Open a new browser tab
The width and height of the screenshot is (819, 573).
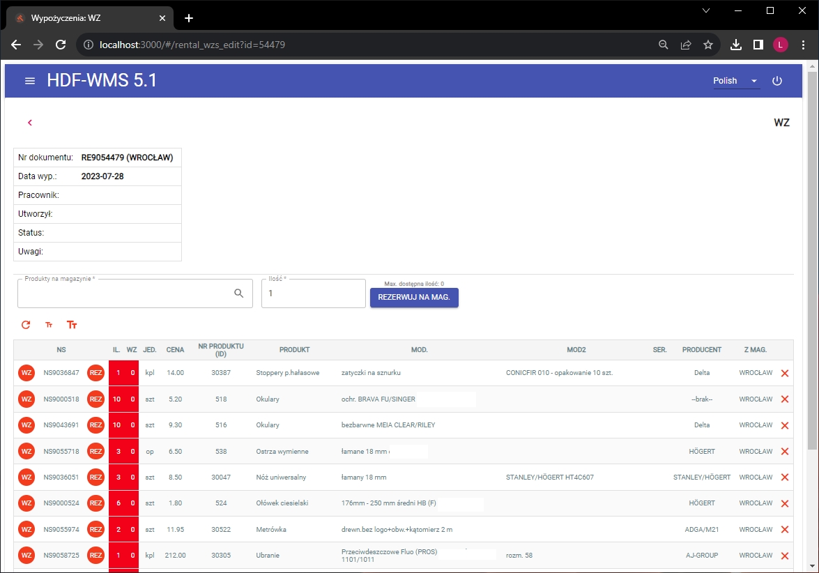(189, 18)
